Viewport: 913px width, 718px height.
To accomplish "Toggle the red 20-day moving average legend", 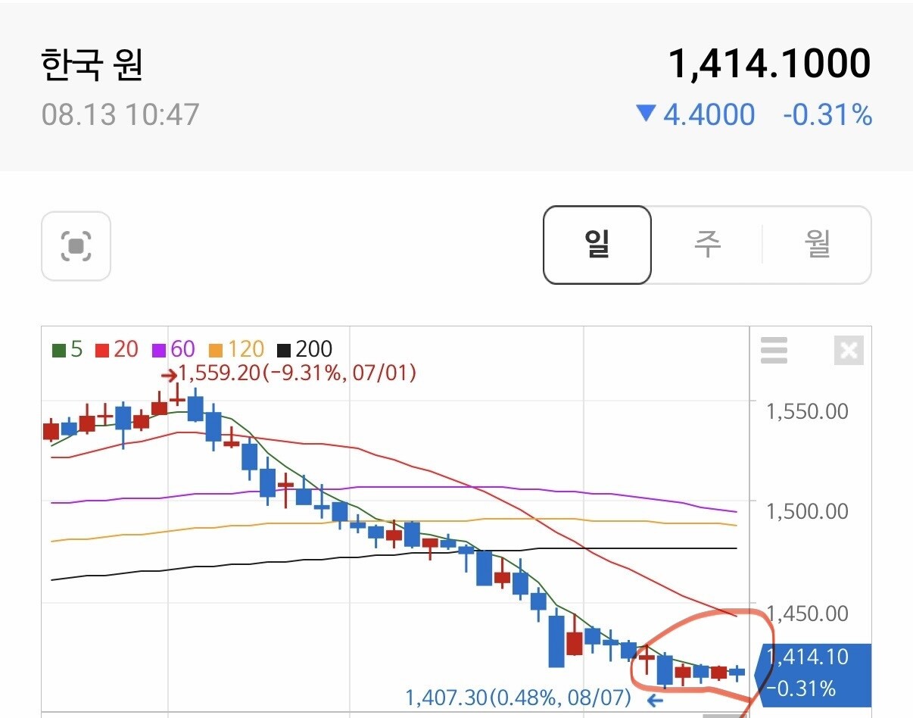I will click(117, 349).
